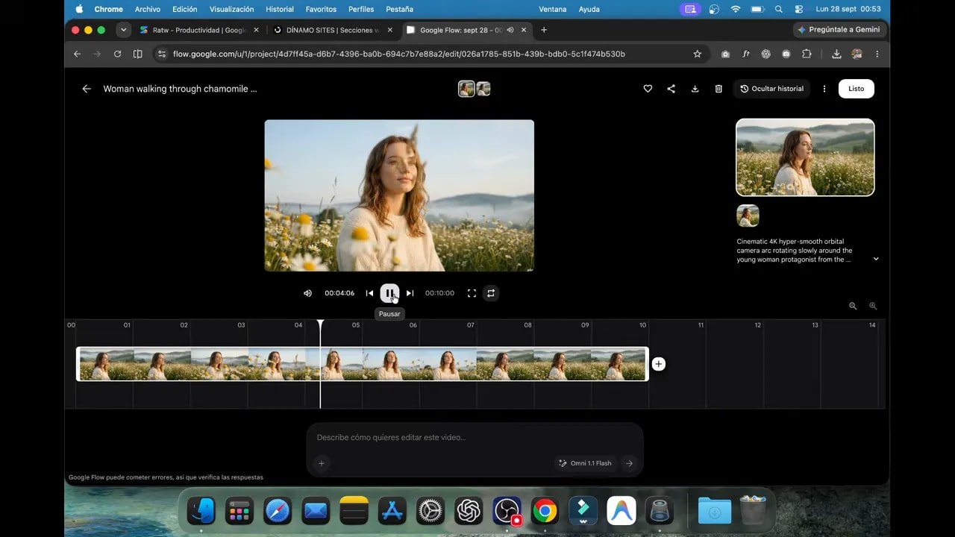
Task: Open the Chrome tab search dropdown
Action: [124, 30]
